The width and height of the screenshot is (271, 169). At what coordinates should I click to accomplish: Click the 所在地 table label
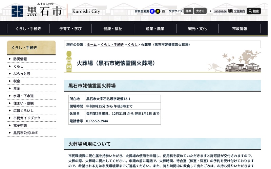click(x=75, y=99)
